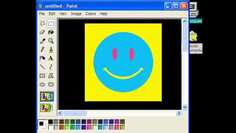Open the Colors menu
The height and width of the screenshot is (133, 236).
click(x=91, y=14)
